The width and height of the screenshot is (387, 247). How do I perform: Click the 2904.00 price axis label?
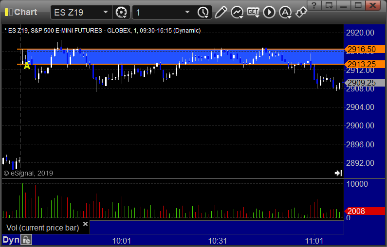click(x=360, y=107)
